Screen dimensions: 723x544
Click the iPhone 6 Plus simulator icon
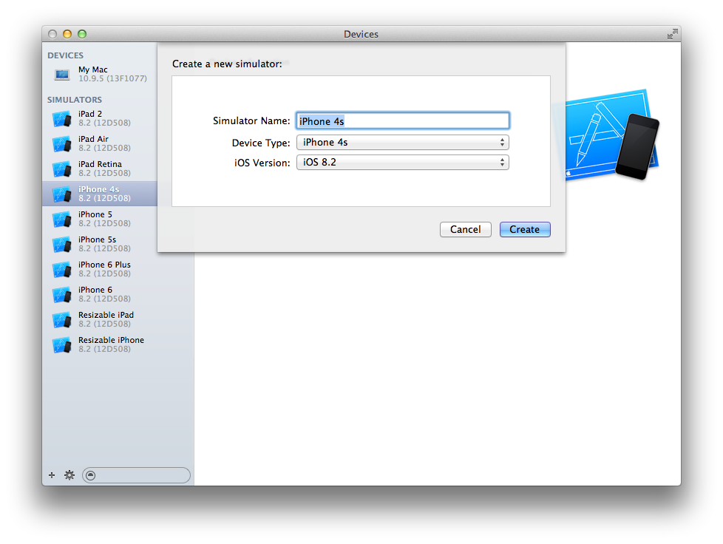point(62,269)
